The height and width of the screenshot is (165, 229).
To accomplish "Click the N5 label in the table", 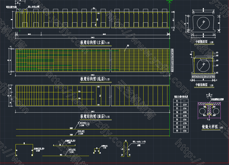I will tap(177, 116).
